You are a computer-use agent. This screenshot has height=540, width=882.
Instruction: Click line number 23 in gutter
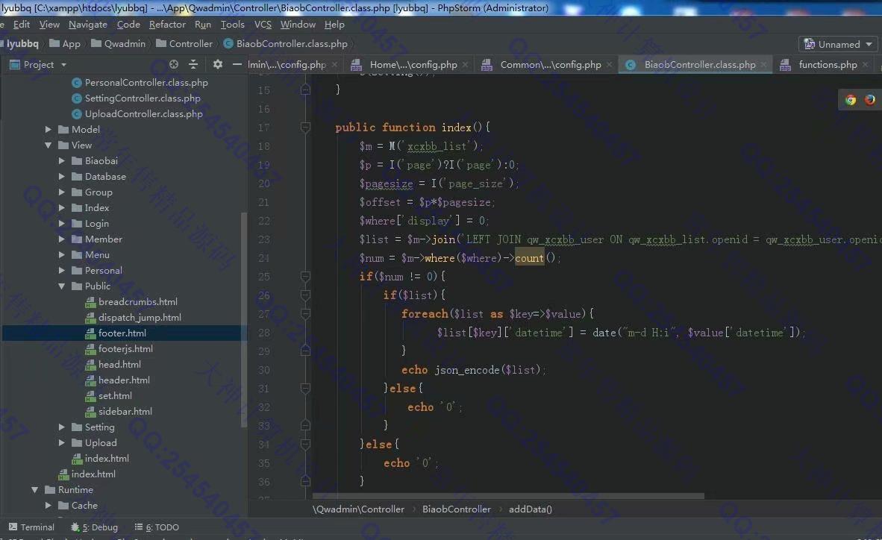pos(264,239)
